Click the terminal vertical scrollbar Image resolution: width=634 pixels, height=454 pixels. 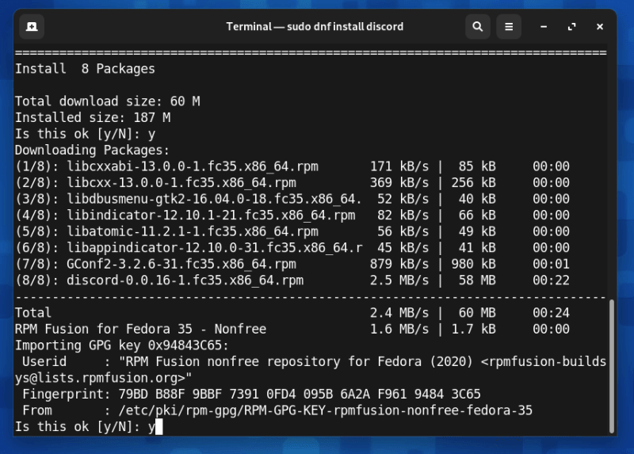click(x=610, y=364)
